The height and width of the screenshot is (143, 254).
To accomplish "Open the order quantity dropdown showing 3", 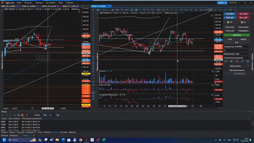I will pyautogui.click(x=237, y=50).
